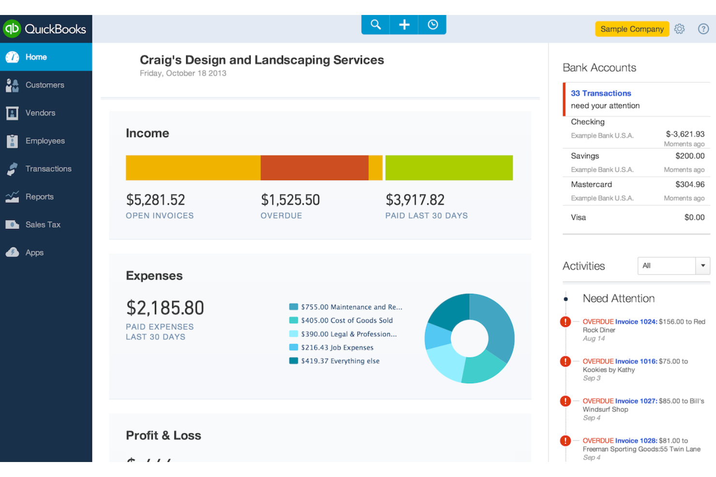Click the Sales Tax money icon
716x477 pixels.
(12, 225)
